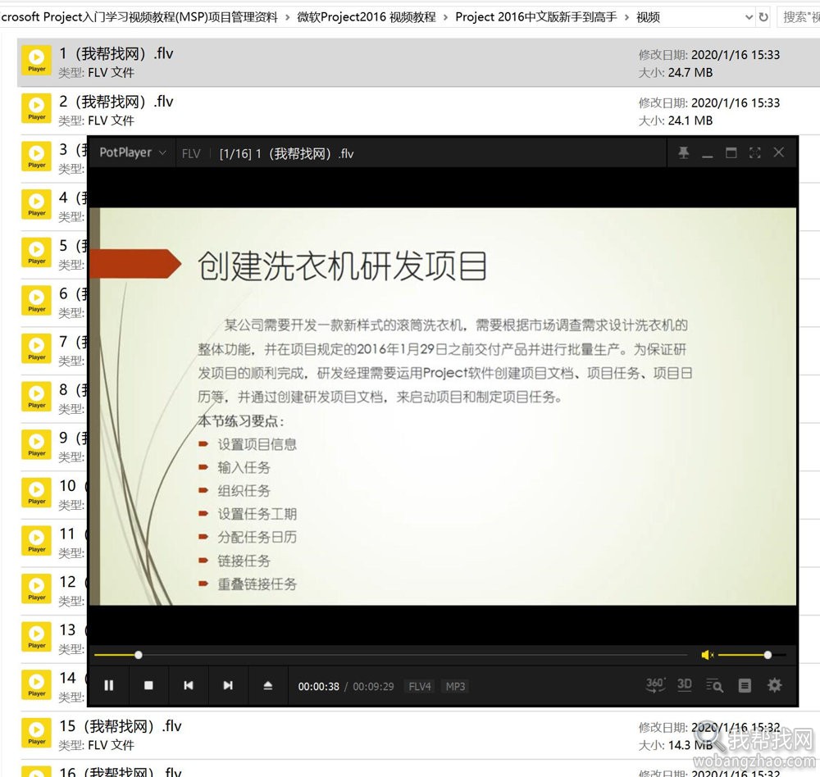Screen dimensions: 820x777
Task: Adjust the volume slider
Action: [751, 655]
